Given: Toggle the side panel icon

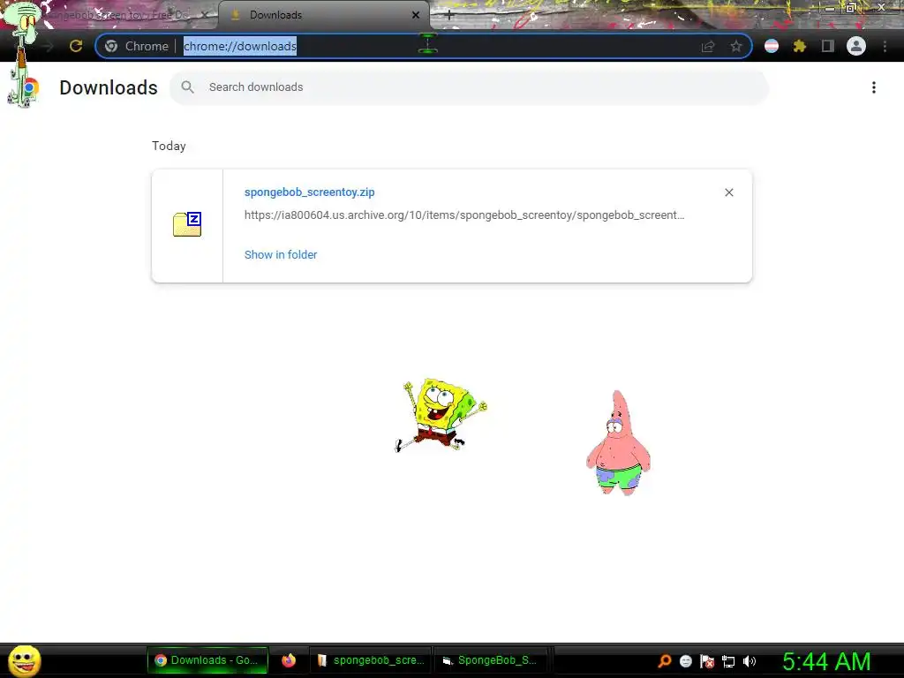Looking at the screenshot, I should click(828, 46).
